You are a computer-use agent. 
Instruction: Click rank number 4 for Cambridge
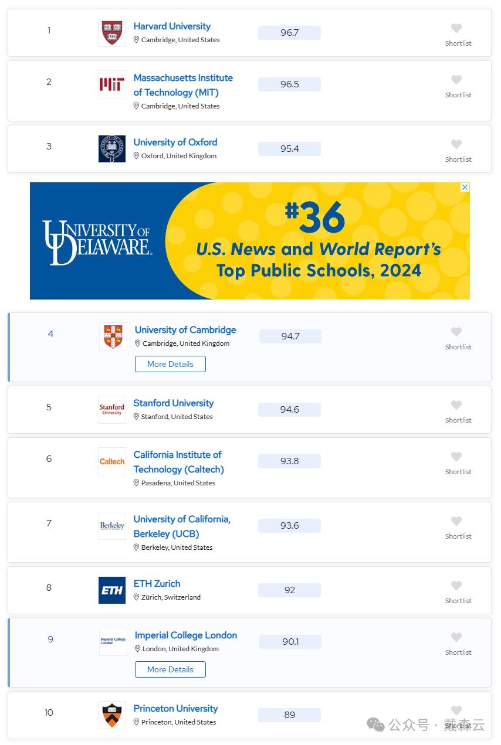pyautogui.click(x=50, y=334)
